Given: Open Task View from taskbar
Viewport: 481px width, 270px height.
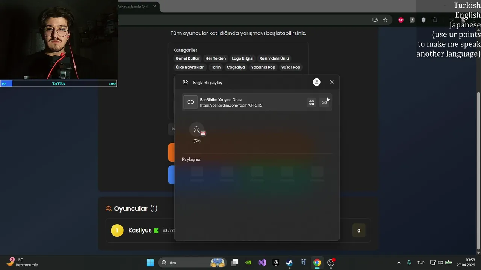Looking at the screenshot, I should click(235, 262).
